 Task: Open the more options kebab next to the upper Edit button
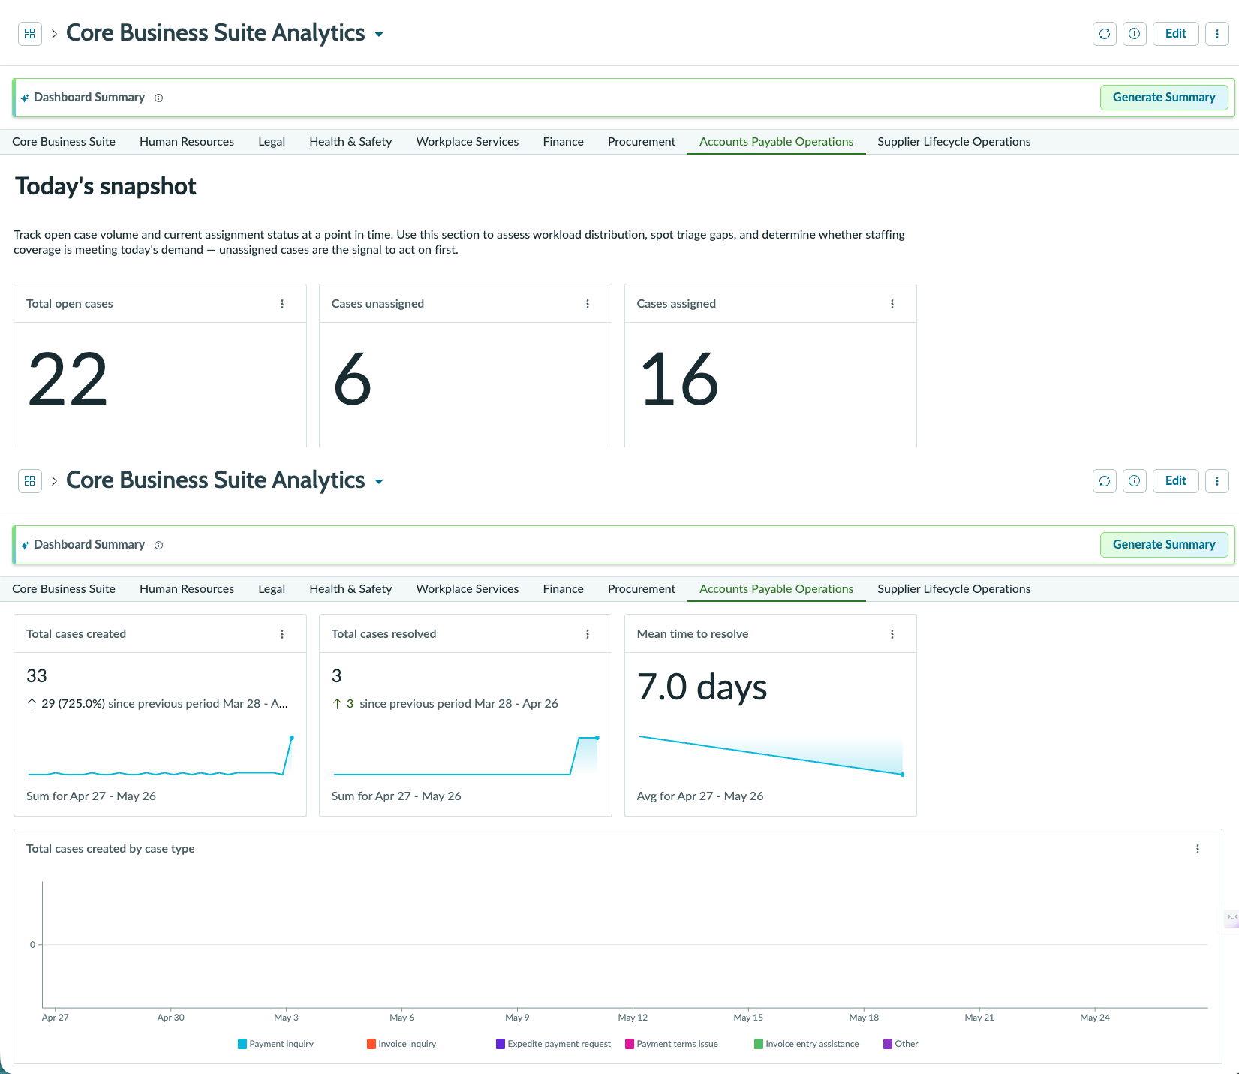(1217, 34)
